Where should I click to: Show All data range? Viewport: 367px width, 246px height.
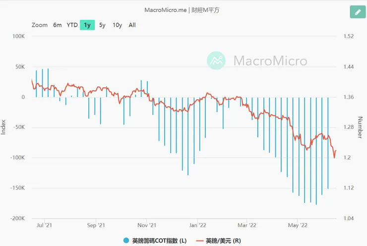coord(132,25)
